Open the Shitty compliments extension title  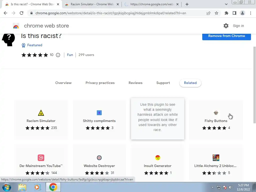coord(99,121)
